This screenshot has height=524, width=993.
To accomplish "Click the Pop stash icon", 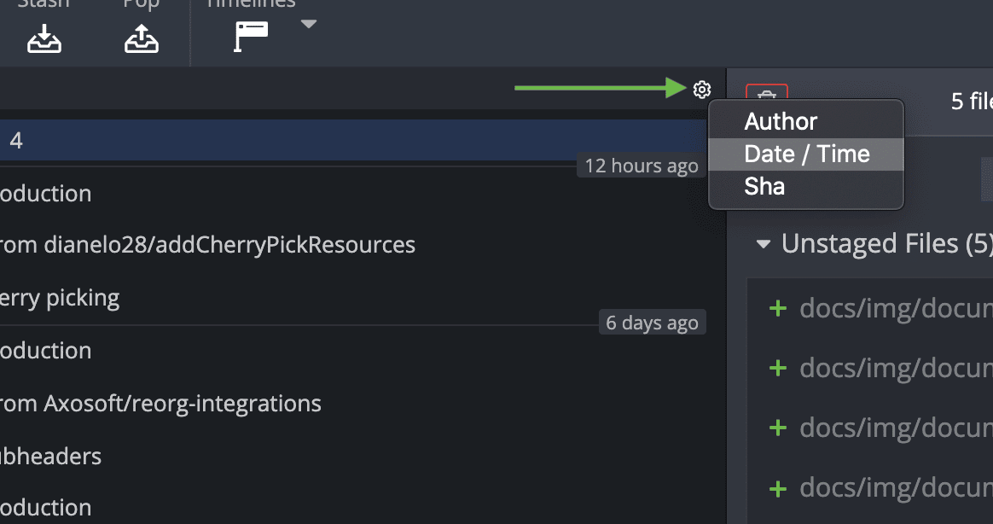I will point(141,37).
